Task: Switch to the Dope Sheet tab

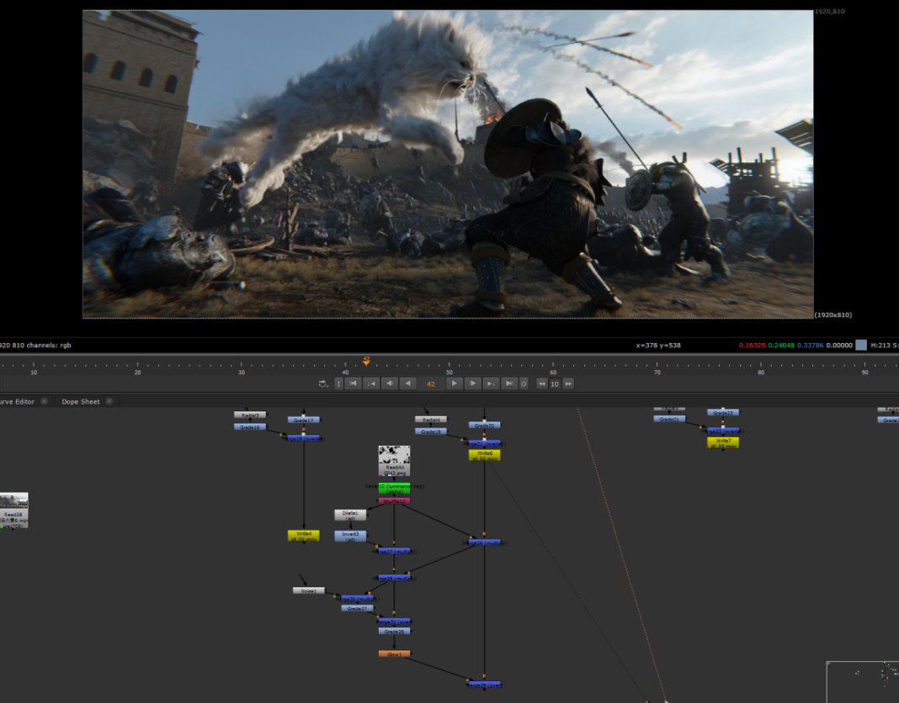Action: coord(81,402)
